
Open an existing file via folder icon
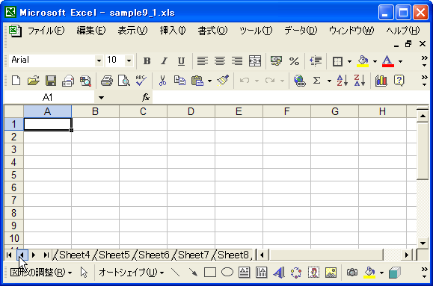pos(33,81)
